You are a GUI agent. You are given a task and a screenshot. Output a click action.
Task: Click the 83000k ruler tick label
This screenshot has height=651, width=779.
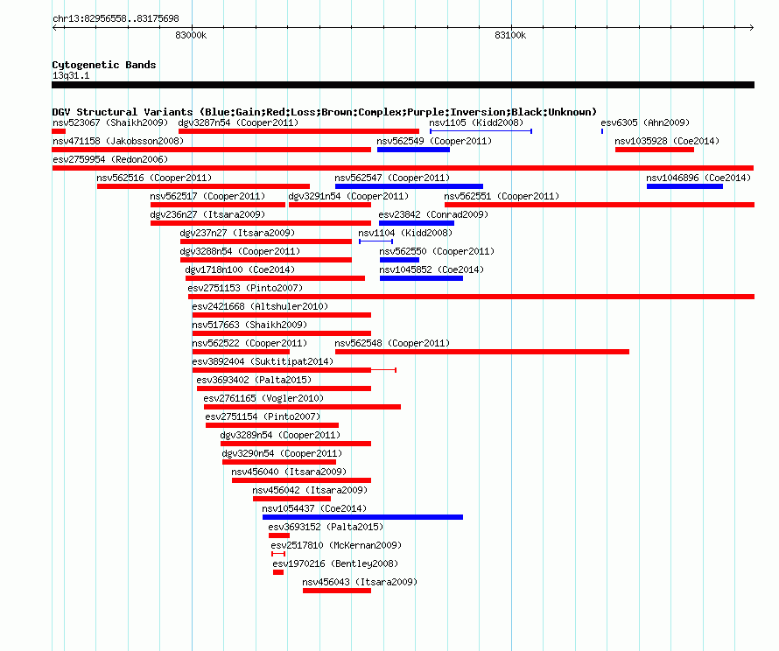[x=191, y=35]
